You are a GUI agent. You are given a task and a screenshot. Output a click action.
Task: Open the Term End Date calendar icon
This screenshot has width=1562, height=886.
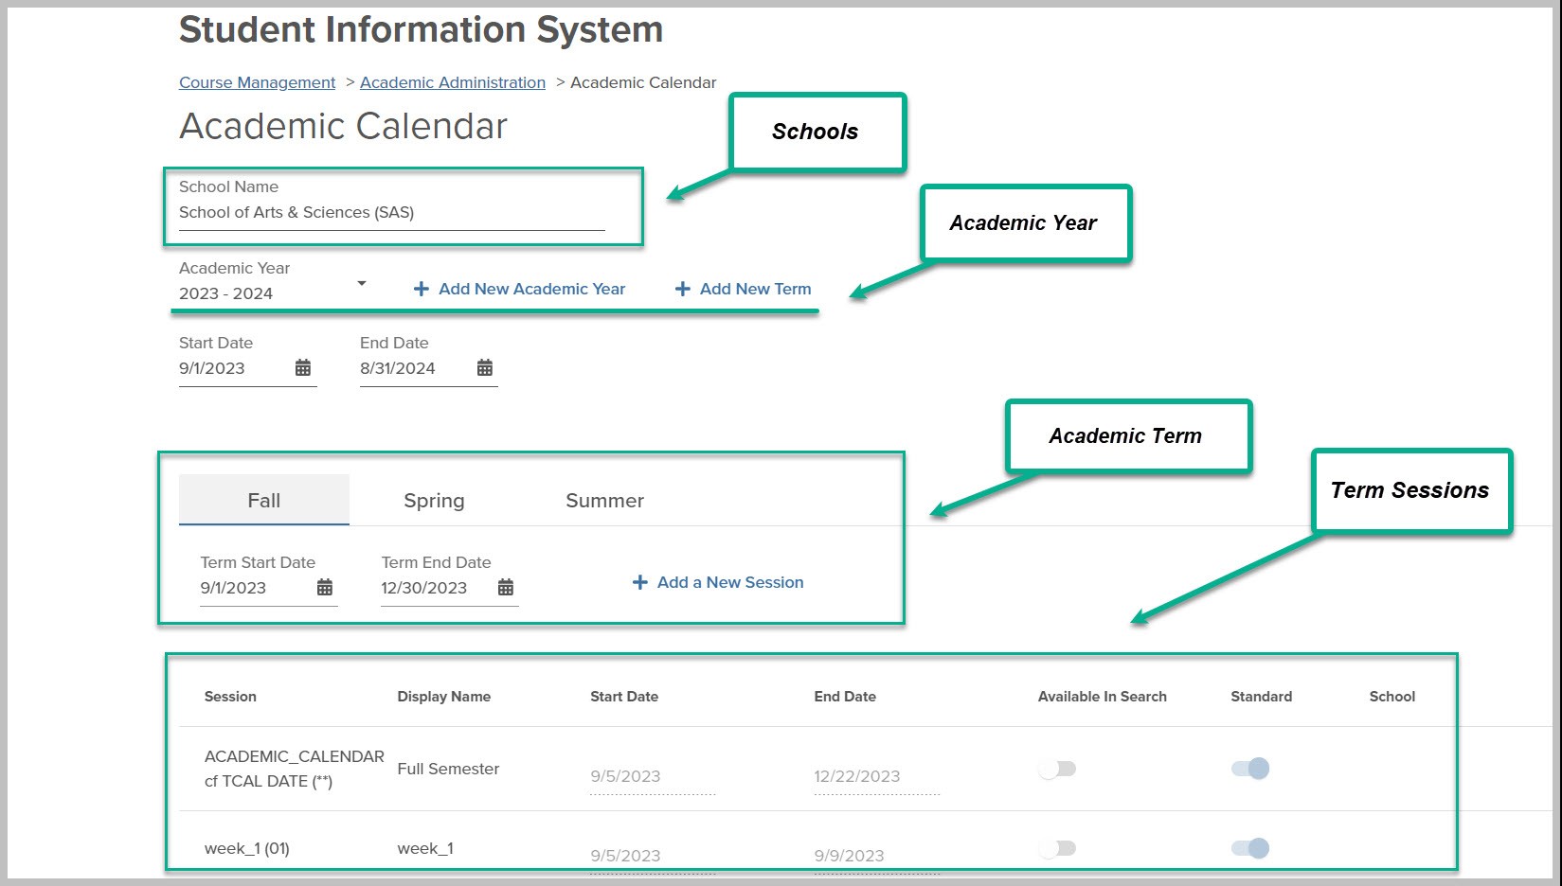pyautogui.click(x=506, y=587)
